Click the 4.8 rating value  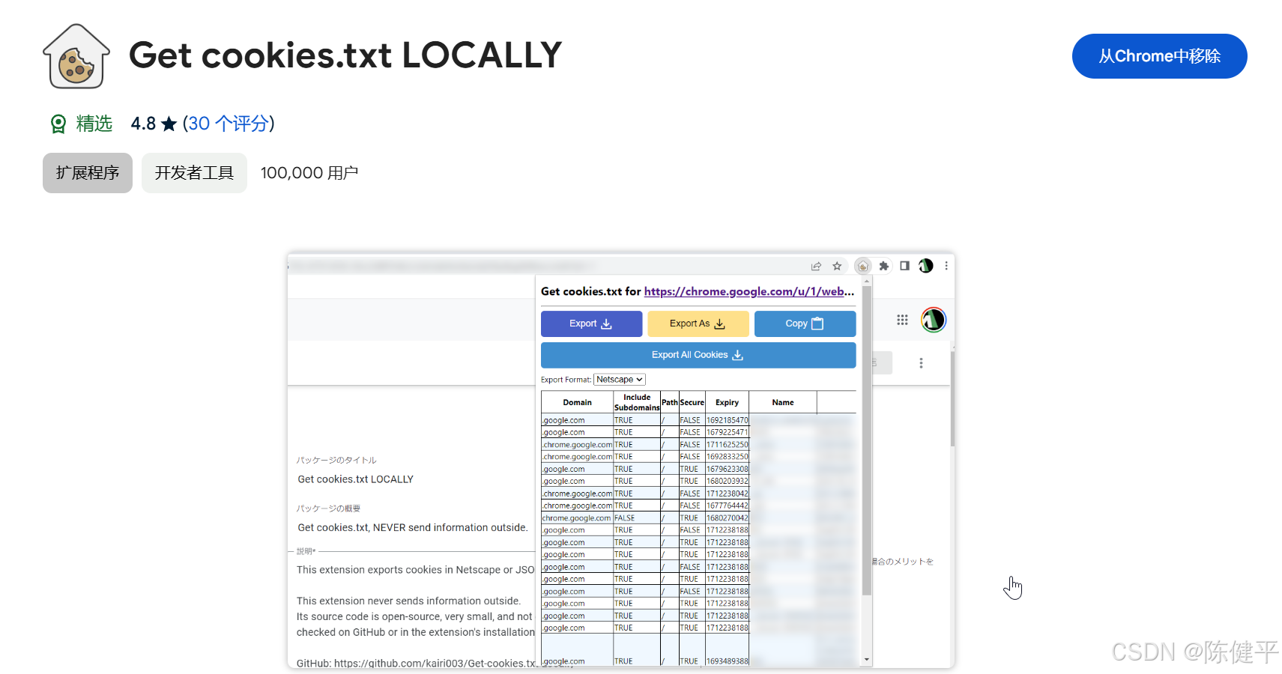pyautogui.click(x=143, y=124)
